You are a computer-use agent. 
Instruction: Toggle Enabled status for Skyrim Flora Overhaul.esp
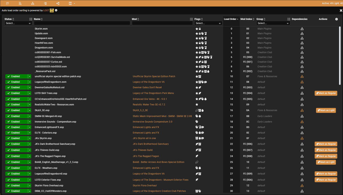(16, 185)
